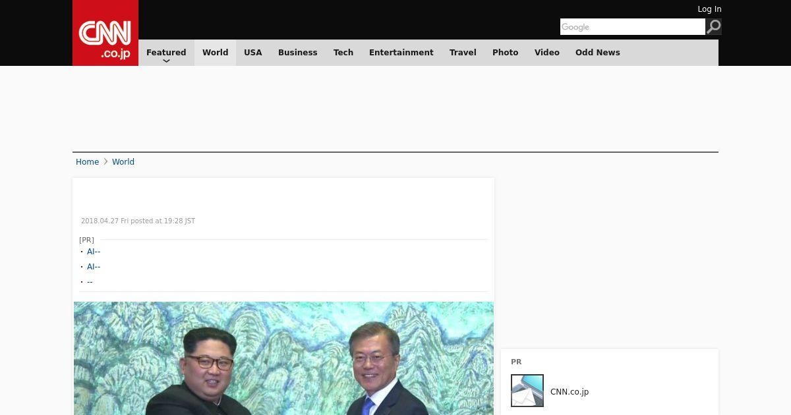Viewport: 791px width, 415px height.
Task: Open the Tech section
Action: click(x=343, y=53)
